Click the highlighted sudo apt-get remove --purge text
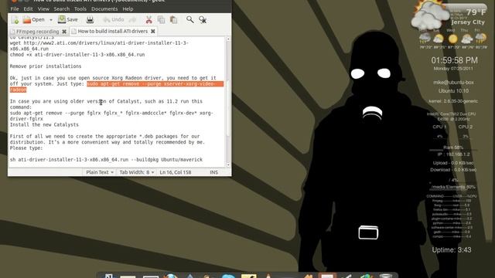Image resolution: width=495 pixels, height=278 pixels. coord(155,84)
